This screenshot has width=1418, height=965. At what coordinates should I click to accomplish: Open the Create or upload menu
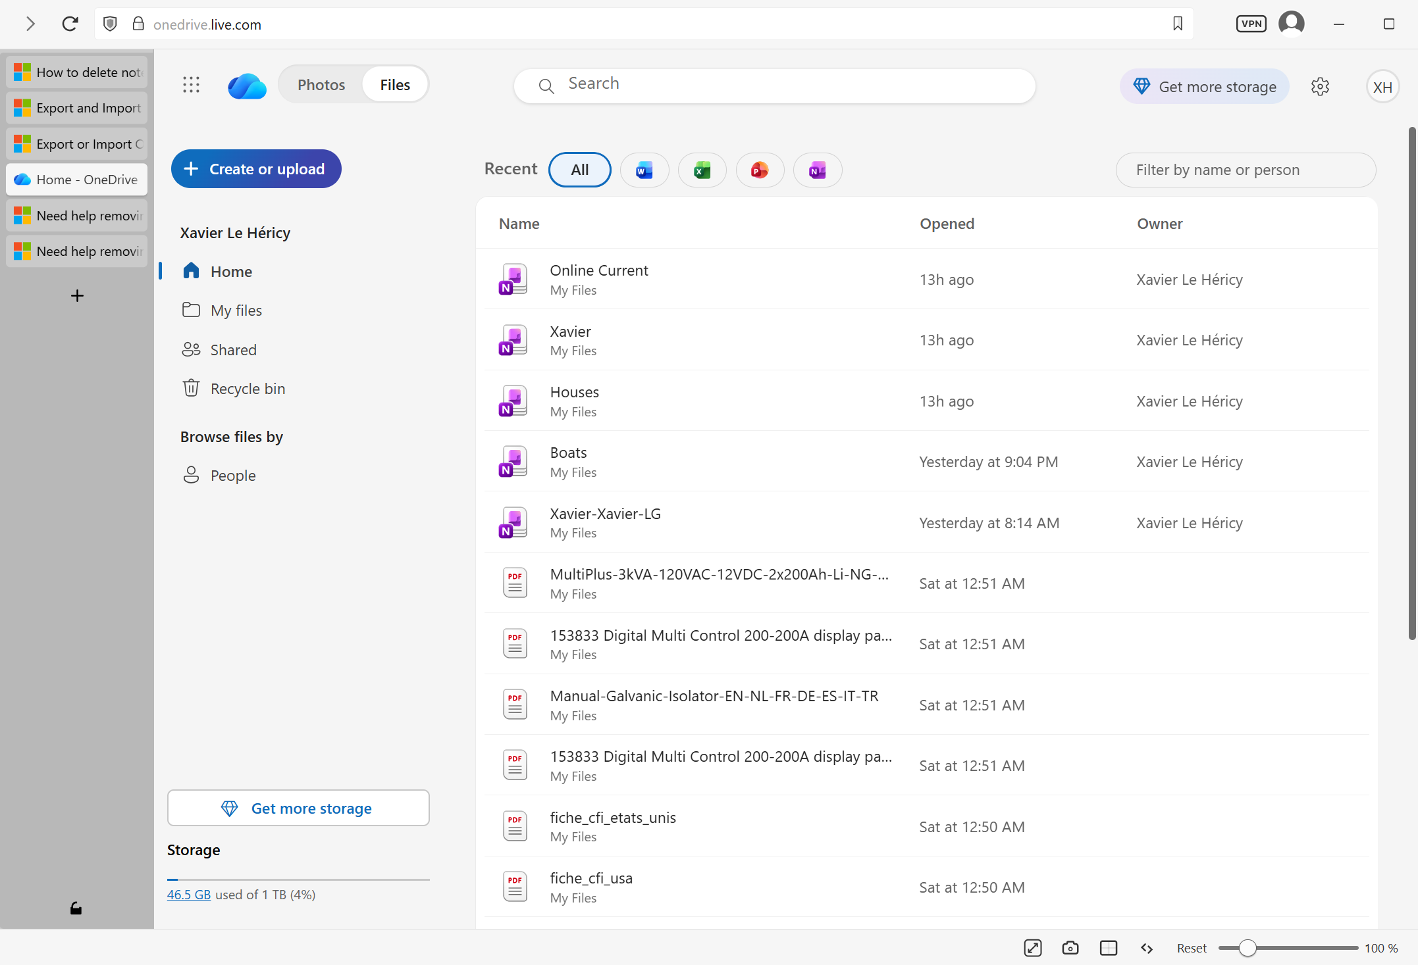pos(256,169)
